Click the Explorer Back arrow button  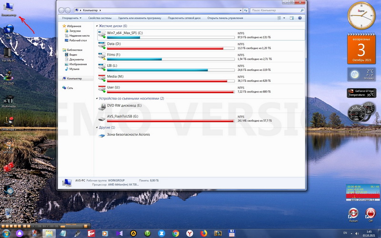tap(61, 10)
